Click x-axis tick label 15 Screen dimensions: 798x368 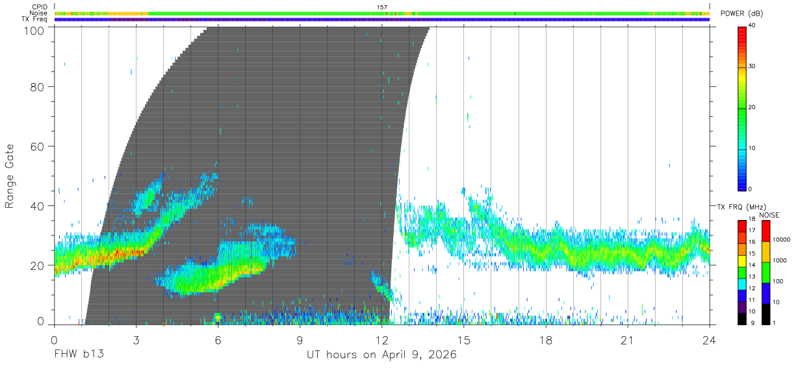[x=464, y=340]
